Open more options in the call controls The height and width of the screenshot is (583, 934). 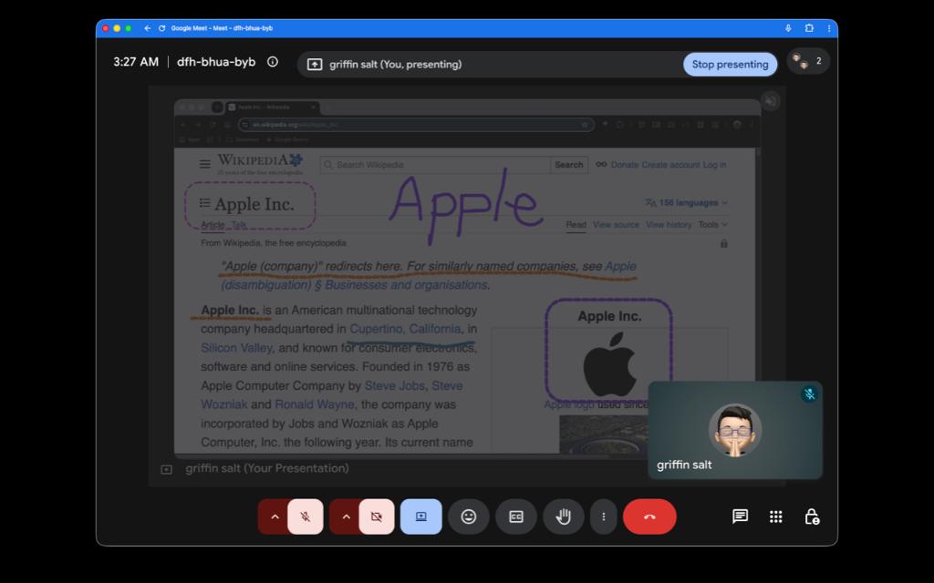tap(604, 517)
